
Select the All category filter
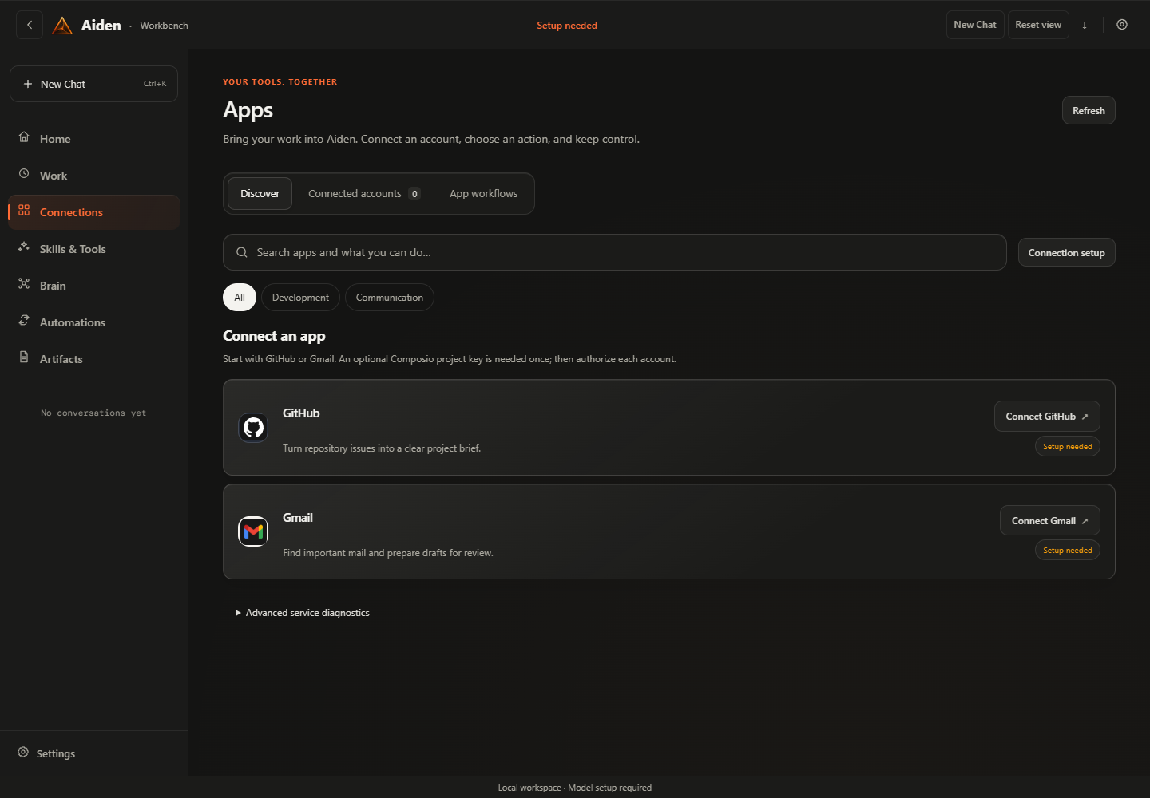click(240, 298)
